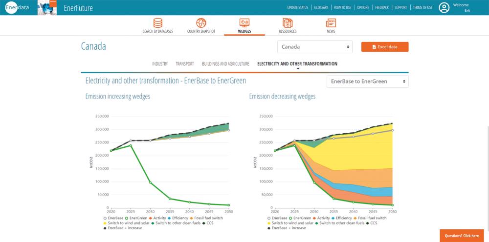Open the EnerFuture globe thumbnail
489x242 pixels.
[x=47, y=7]
